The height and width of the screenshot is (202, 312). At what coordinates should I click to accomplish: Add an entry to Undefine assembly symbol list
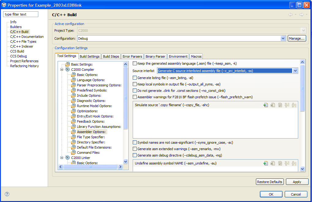[x=265, y=163]
